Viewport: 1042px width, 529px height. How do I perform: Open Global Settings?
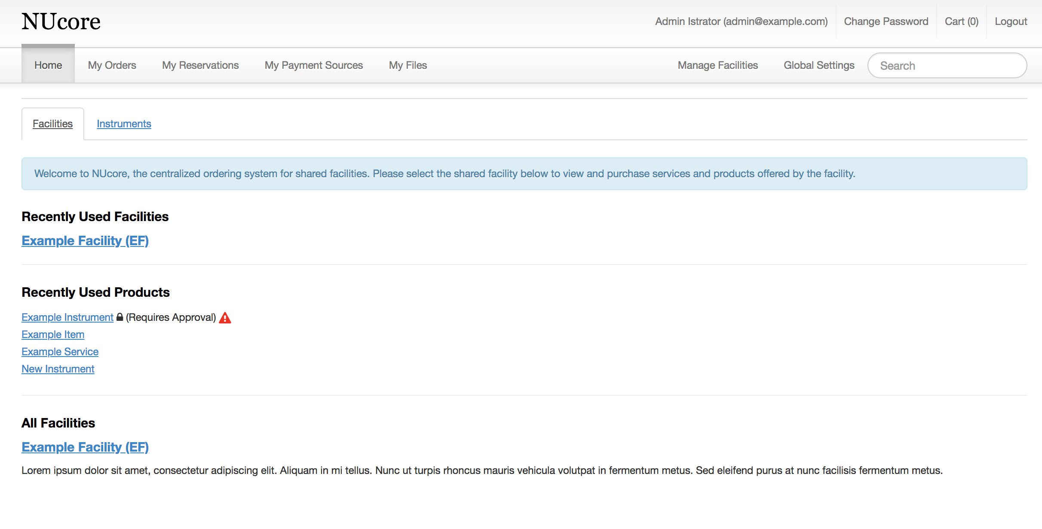click(x=819, y=65)
